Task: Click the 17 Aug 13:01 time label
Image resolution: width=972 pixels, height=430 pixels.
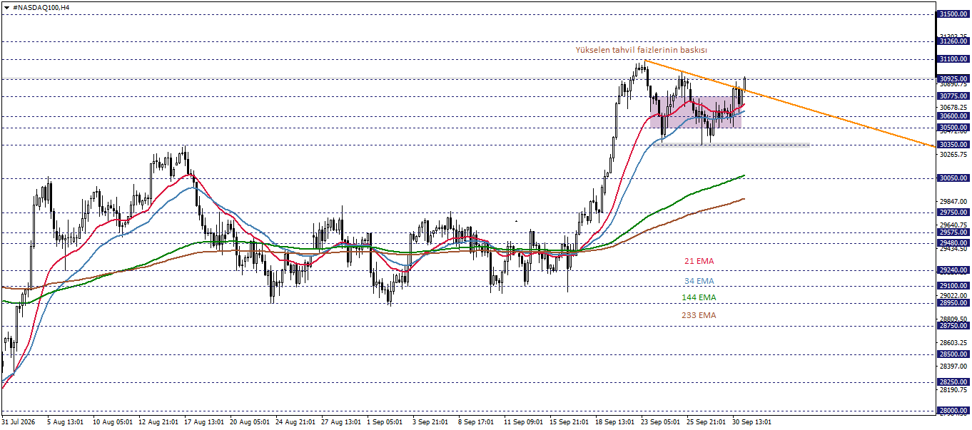Action: [203, 422]
